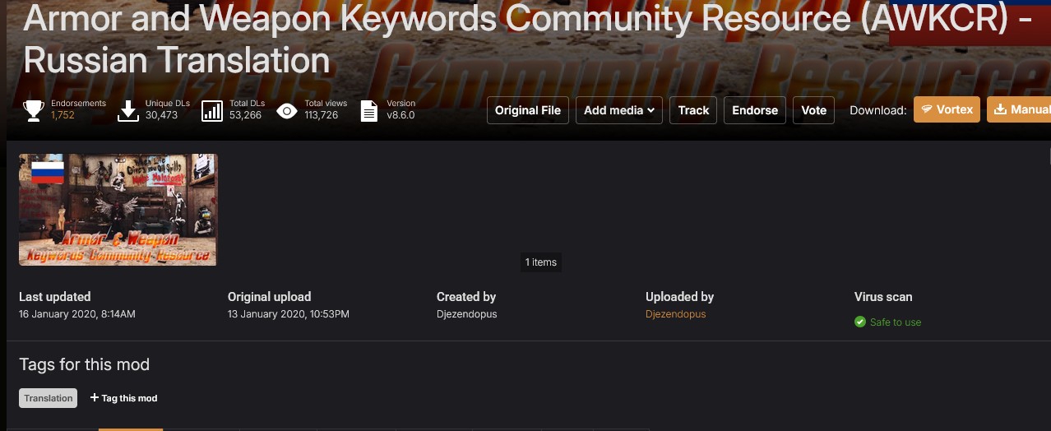Click the Tags for this mod heading
Image resolution: width=1051 pixels, height=431 pixels.
[85, 364]
